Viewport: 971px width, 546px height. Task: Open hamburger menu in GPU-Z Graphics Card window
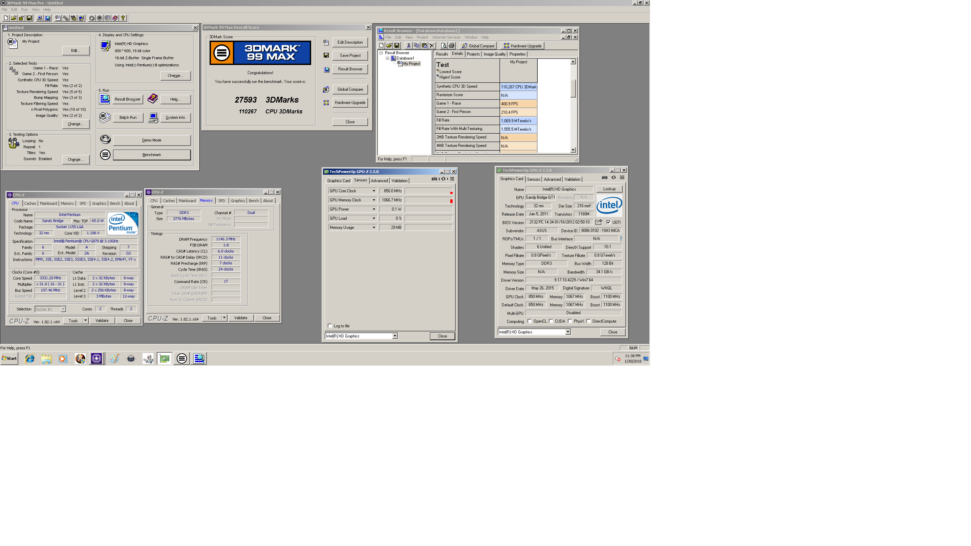click(622, 177)
